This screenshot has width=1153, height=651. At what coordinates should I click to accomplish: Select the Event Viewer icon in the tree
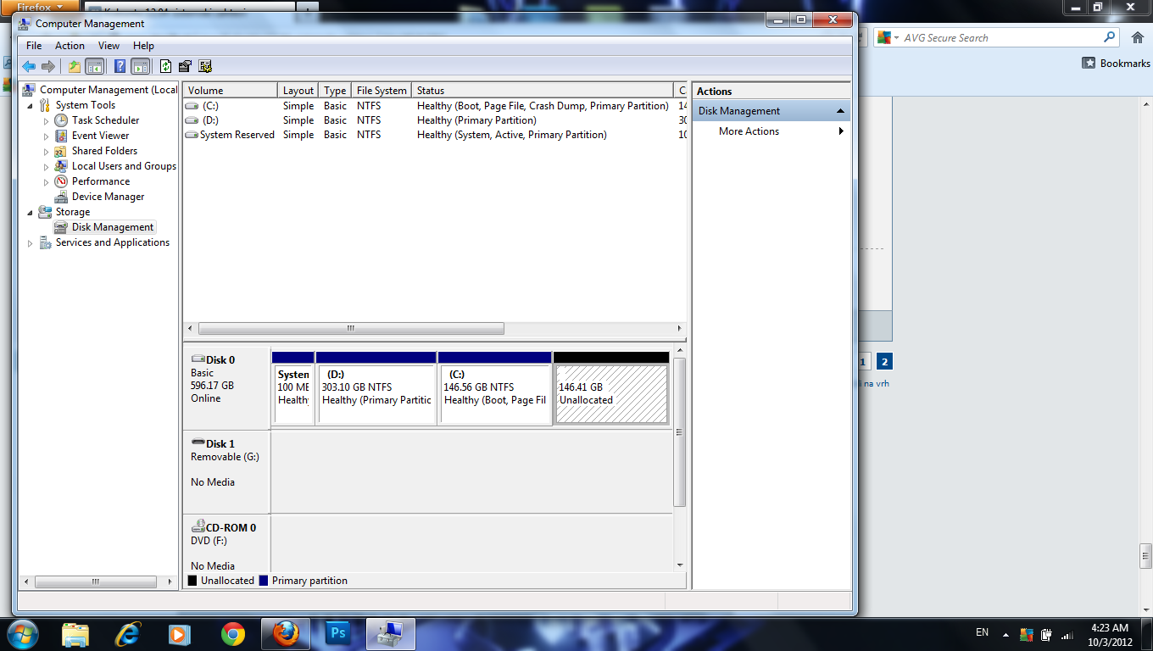[61, 136]
